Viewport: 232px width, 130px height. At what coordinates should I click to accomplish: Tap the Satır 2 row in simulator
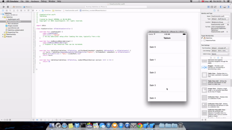167,73
